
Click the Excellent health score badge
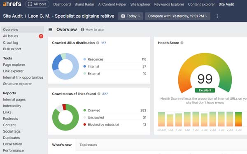tap(205, 90)
